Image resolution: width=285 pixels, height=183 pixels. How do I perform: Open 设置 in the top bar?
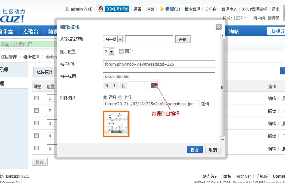pos(137,9)
